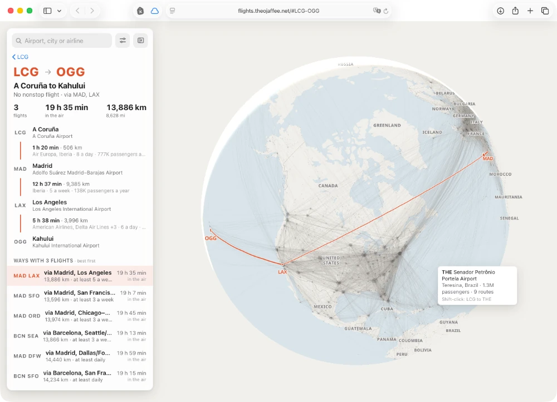This screenshot has width=557, height=402.
Task: Choose route via Madrid, San Francisco
Action: [x=80, y=296]
